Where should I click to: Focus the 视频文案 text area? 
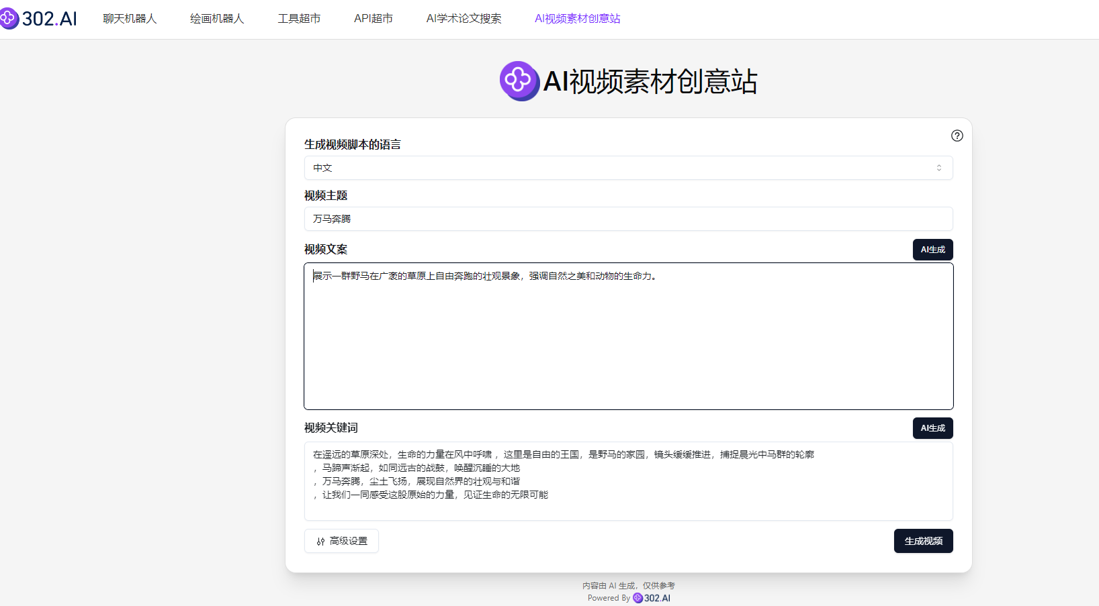point(629,336)
